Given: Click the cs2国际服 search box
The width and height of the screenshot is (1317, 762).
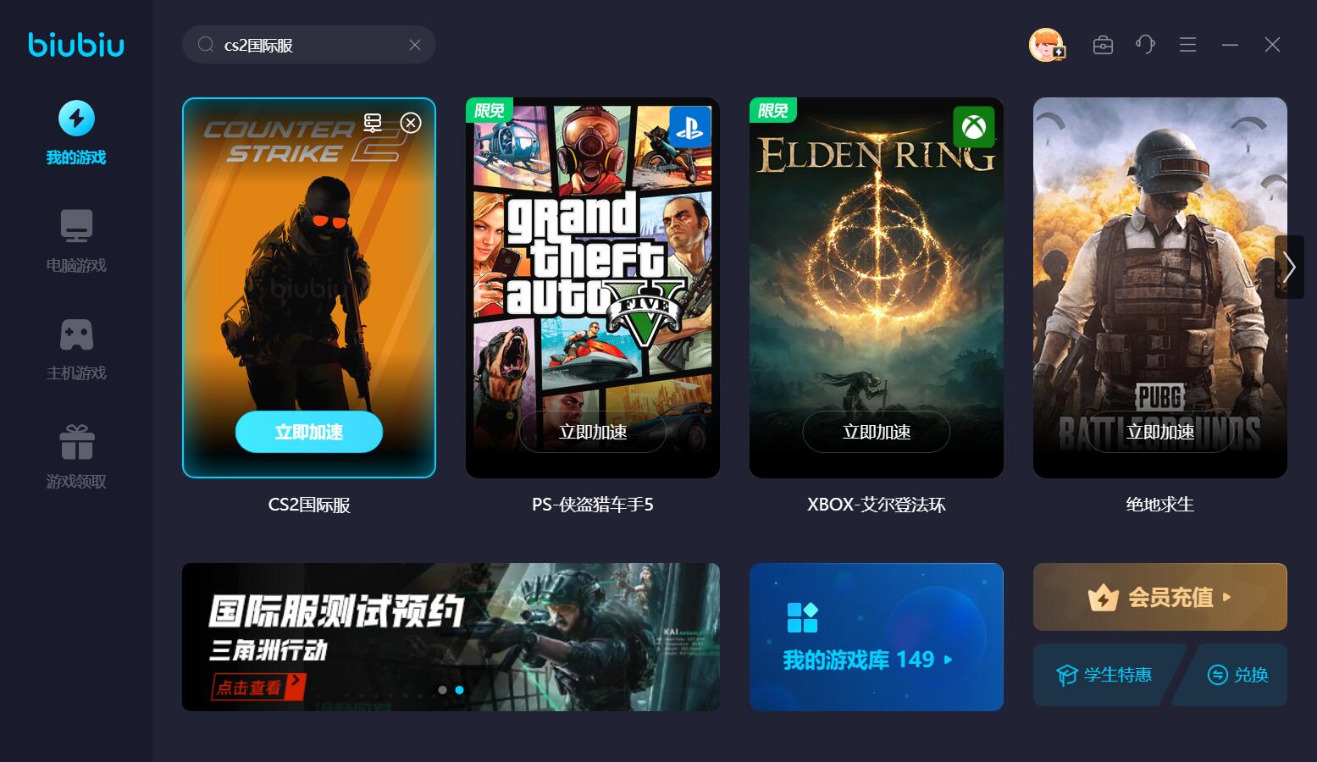Looking at the screenshot, I should (309, 45).
